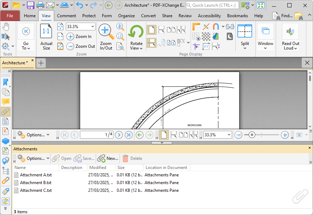Click Fit Visible zoom icon
This screenshot has height=215, width=313.
click(60, 46)
